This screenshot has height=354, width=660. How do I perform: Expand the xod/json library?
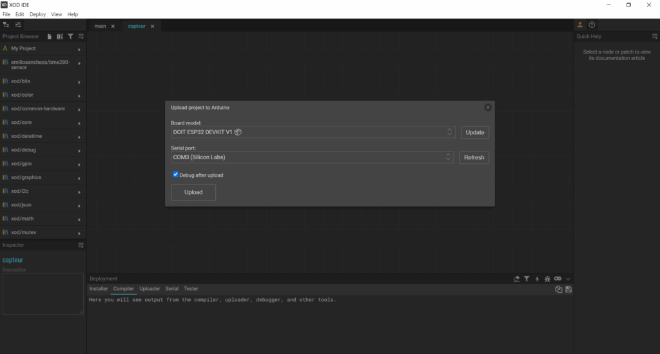[x=79, y=206]
